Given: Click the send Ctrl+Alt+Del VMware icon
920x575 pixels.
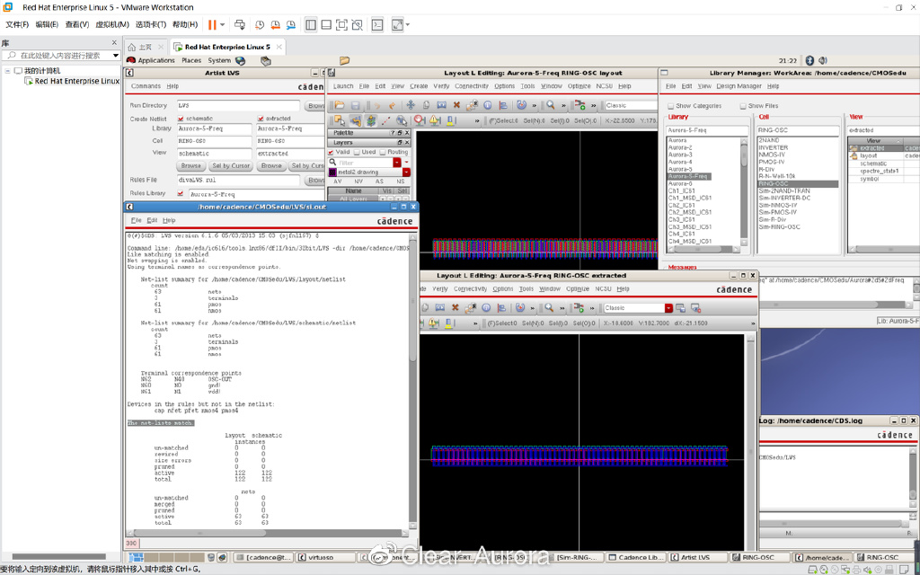Looking at the screenshot, I should tap(239, 24).
